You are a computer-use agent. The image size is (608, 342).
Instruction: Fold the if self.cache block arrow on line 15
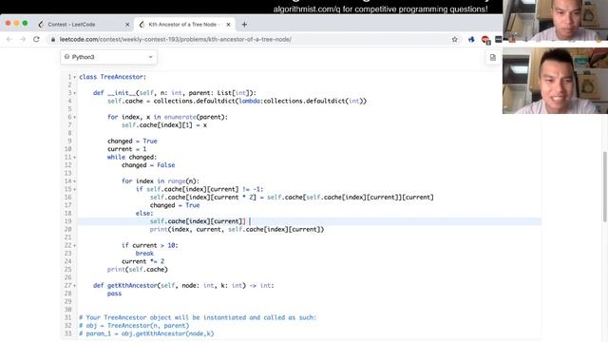(75, 189)
